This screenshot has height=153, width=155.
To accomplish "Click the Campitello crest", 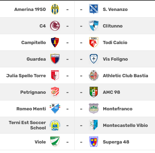I will pos(55,42).
